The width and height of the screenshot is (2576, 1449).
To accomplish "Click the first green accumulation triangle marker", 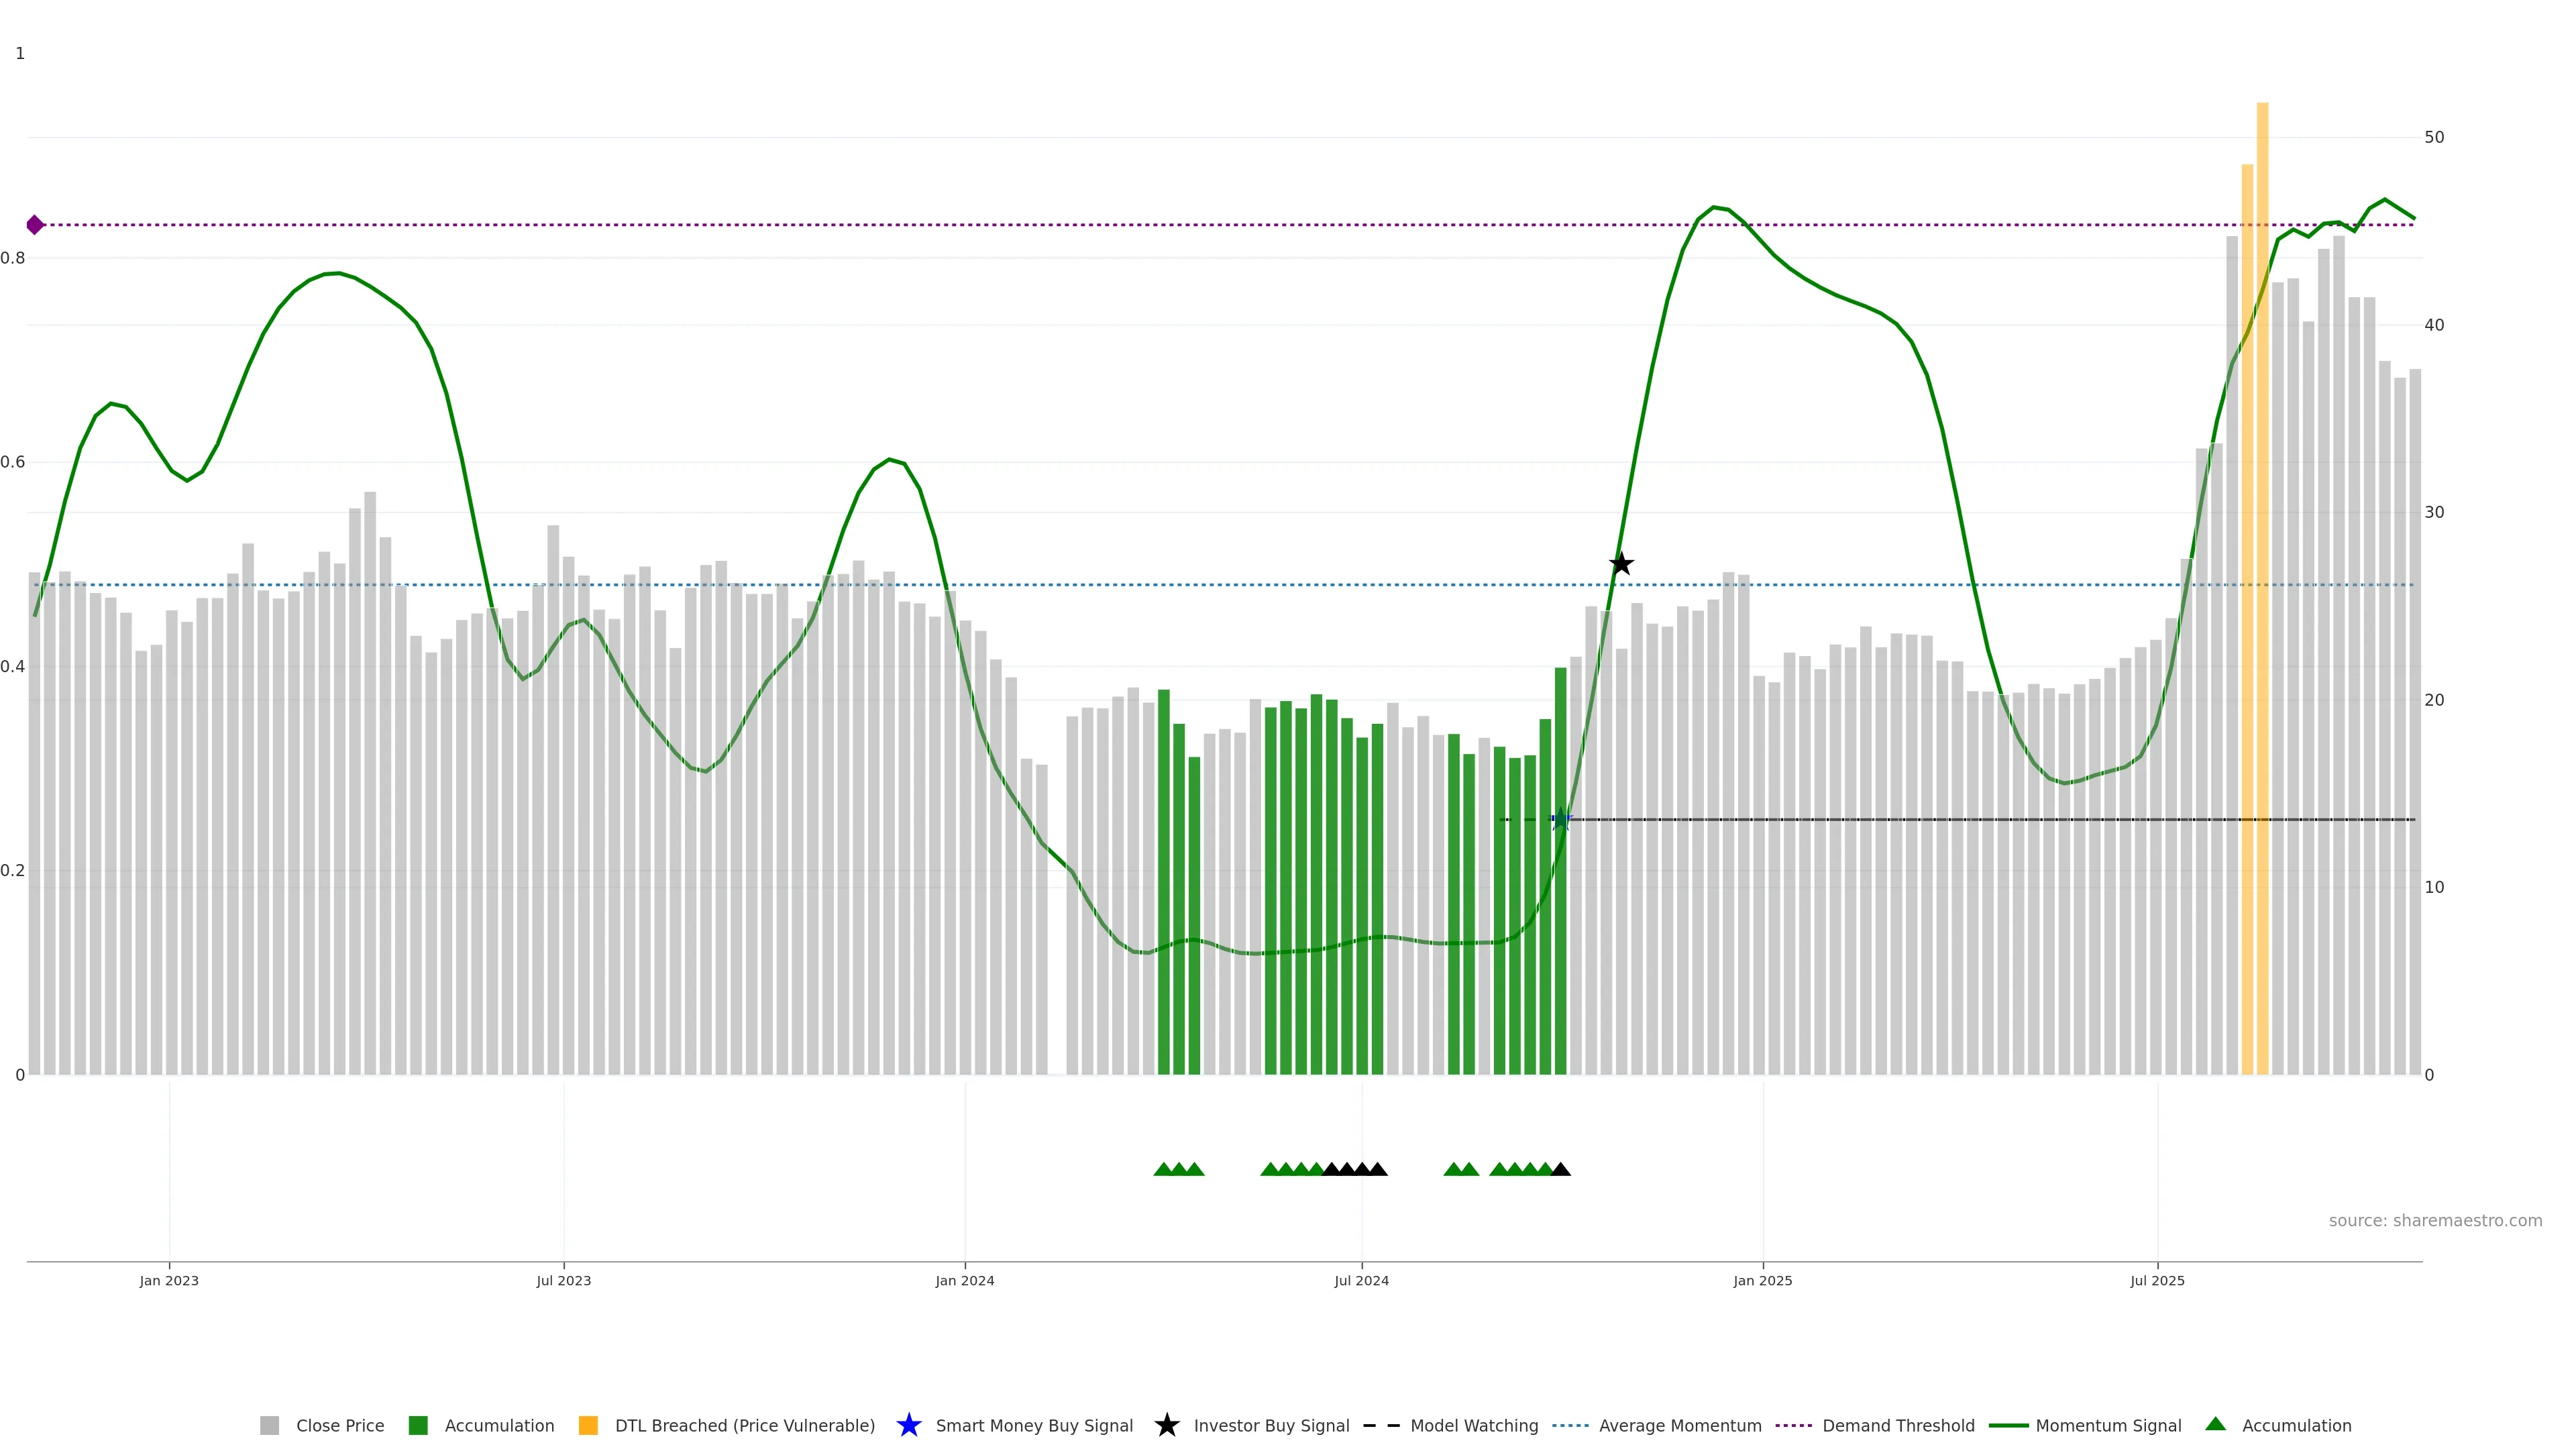I will click(1163, 1169).
